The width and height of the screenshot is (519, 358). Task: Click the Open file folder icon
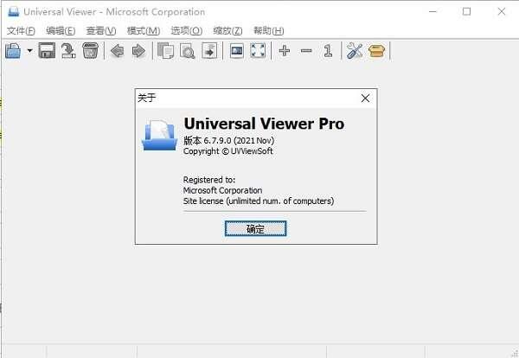coord(13,51)
